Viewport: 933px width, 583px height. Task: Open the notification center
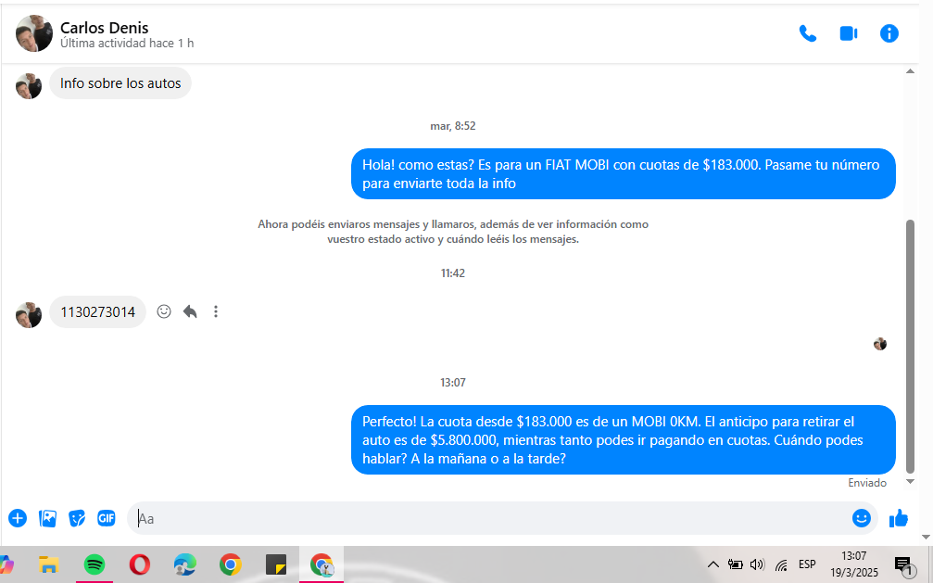(903, 565)
